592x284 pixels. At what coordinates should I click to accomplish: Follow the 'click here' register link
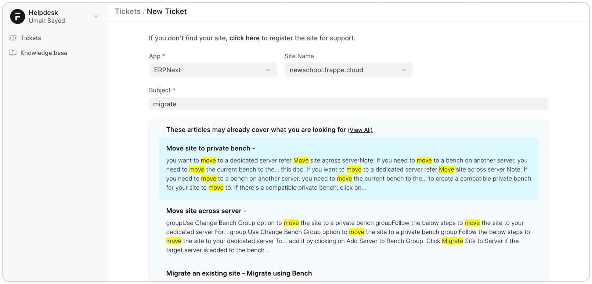coord(244,38)
